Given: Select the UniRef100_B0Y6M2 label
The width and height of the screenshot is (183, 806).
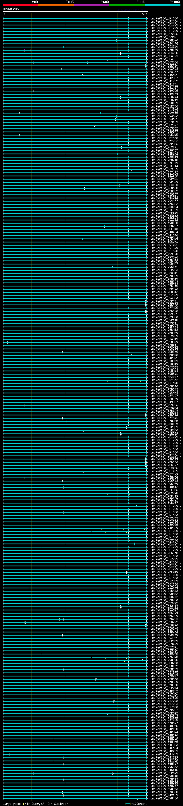Looking at the screenshot, I should 164,380.
